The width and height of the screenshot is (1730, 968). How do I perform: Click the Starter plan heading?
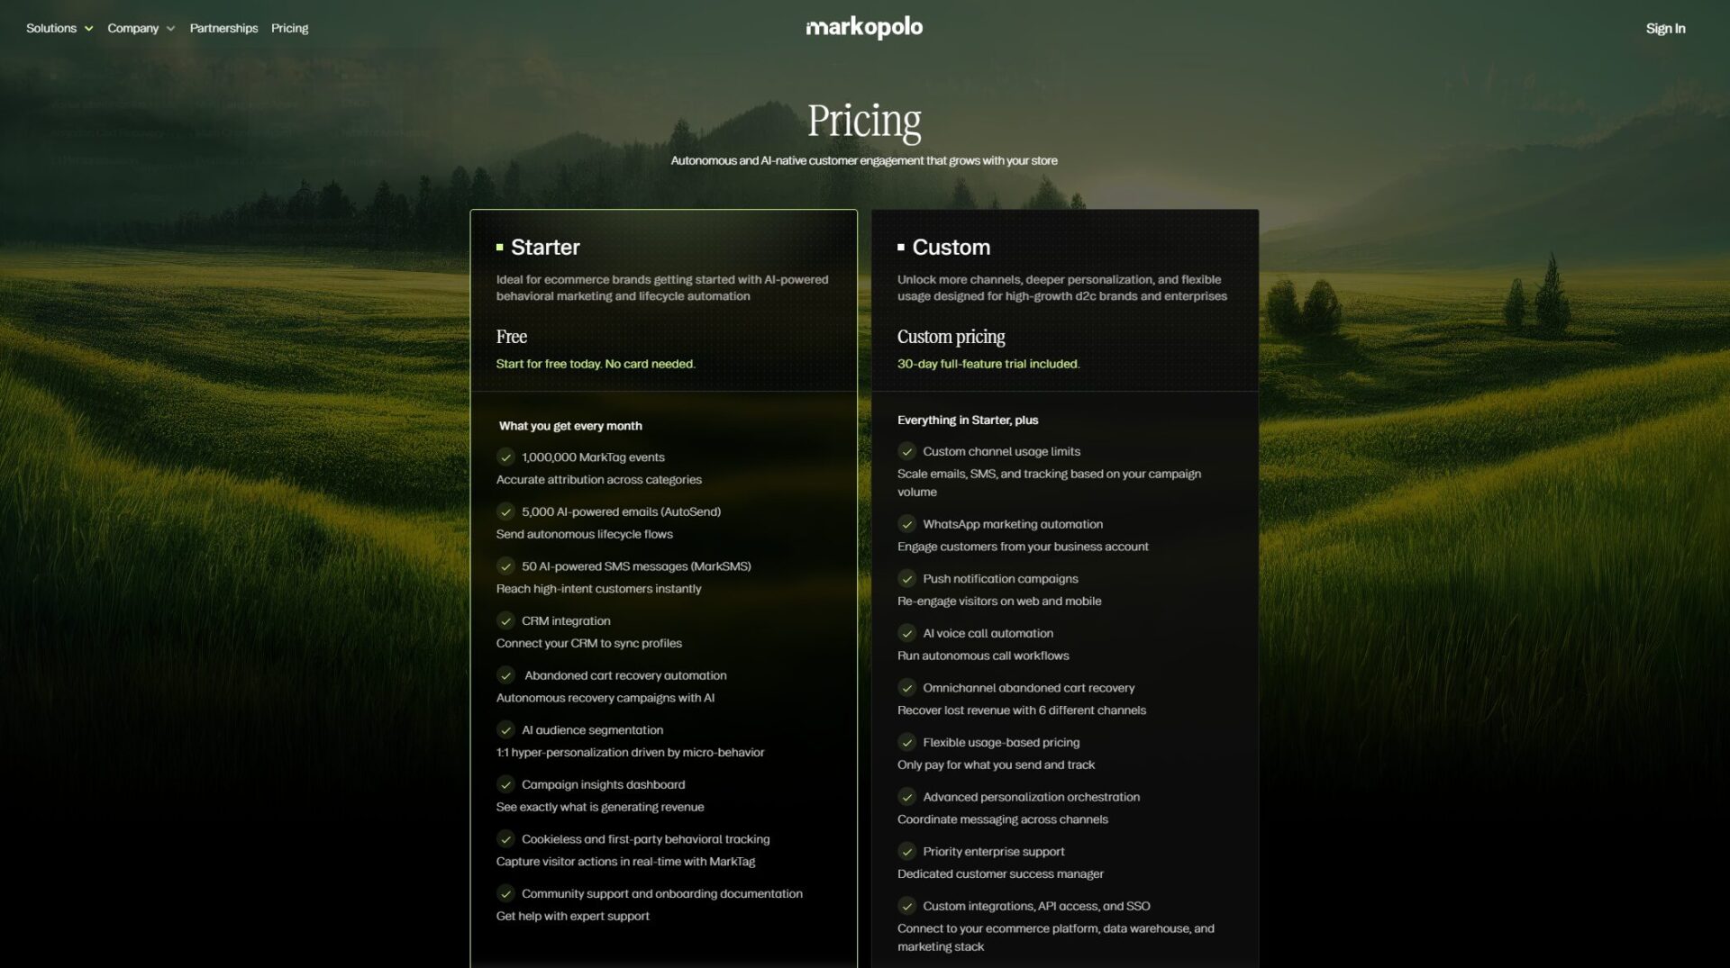pos(545,247)
